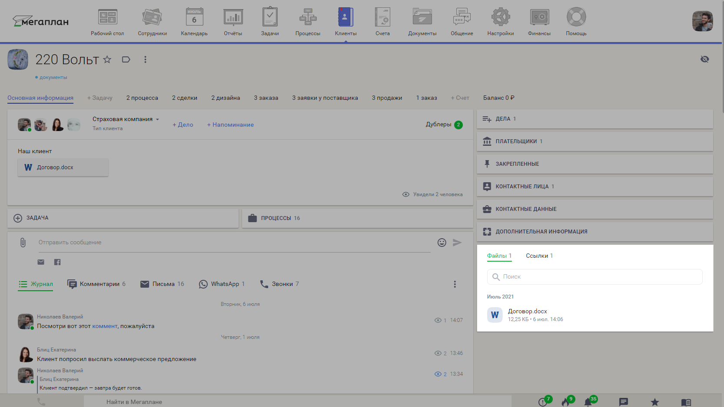The width and height of the screenshot is (724, 407).
Task: Open the user profile avatar in header
Action: pos(702,21)
